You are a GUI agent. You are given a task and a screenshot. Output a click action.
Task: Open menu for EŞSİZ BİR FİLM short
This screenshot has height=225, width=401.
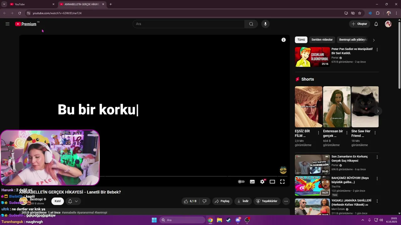click(319, 133)
